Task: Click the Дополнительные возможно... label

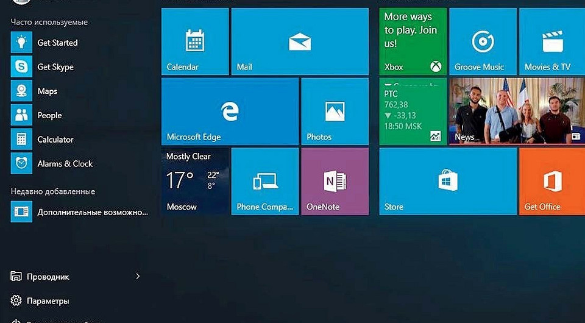Action: (x=93, y=212)
